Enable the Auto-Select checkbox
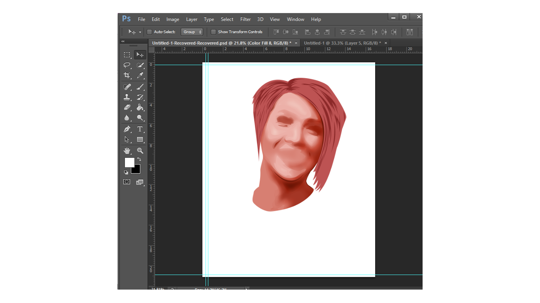Viewport: 540px width, 303px height. pyautogui.click(x=149, y=32)
